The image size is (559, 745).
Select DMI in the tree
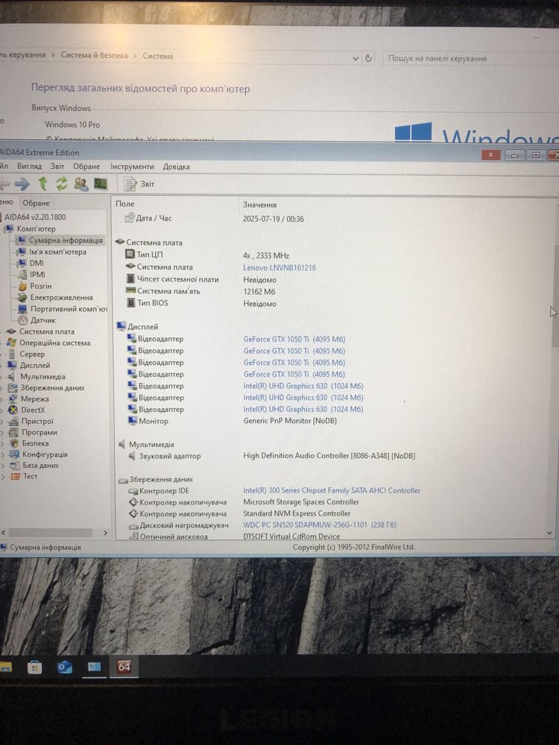click(37, 263)
